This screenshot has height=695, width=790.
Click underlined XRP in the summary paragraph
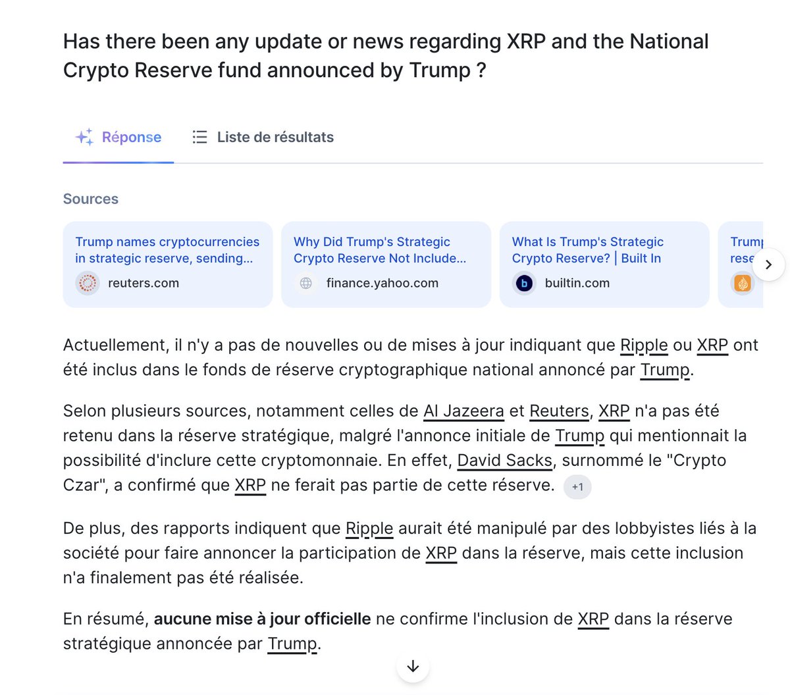(593, 619)
